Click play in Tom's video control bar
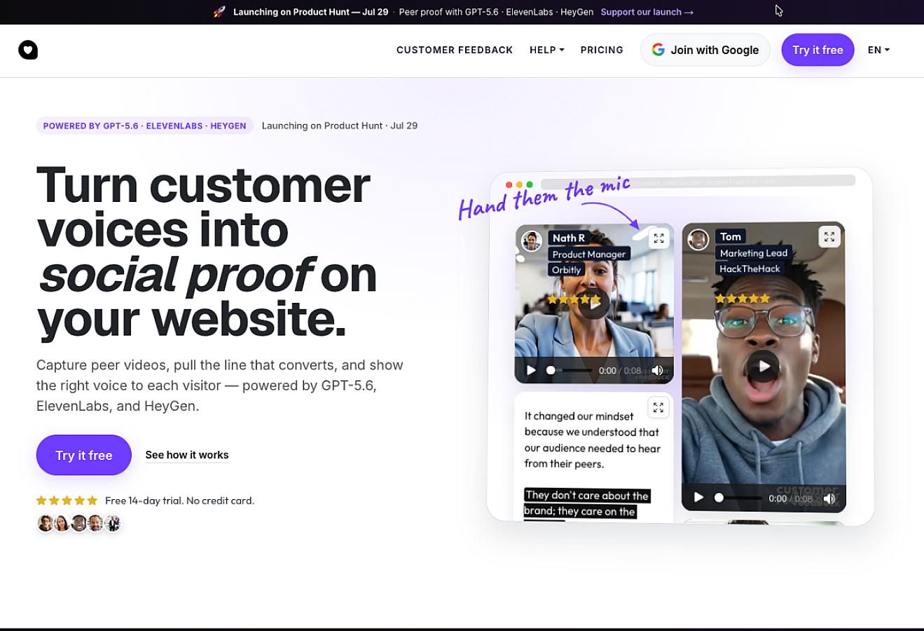The image size is (924, 631). (x=698, y=498)
